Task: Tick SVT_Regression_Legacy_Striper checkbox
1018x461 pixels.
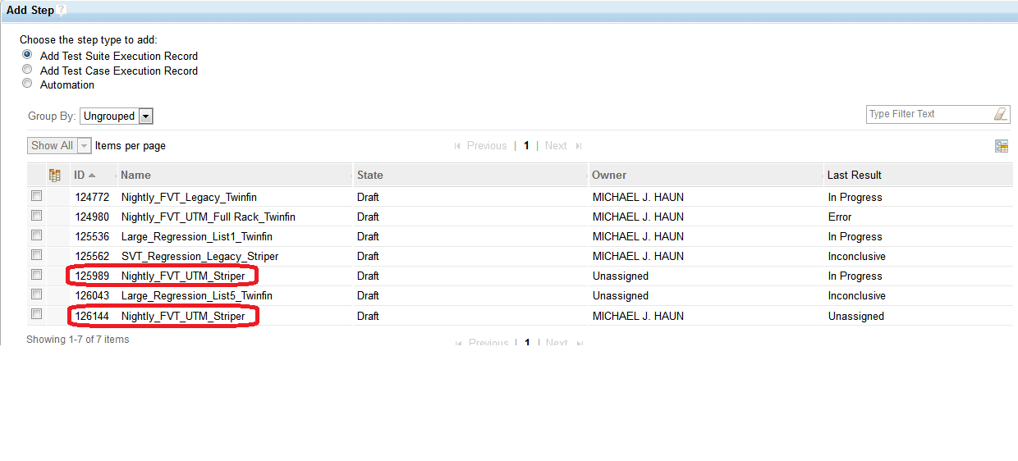Action: coord(36,255)
